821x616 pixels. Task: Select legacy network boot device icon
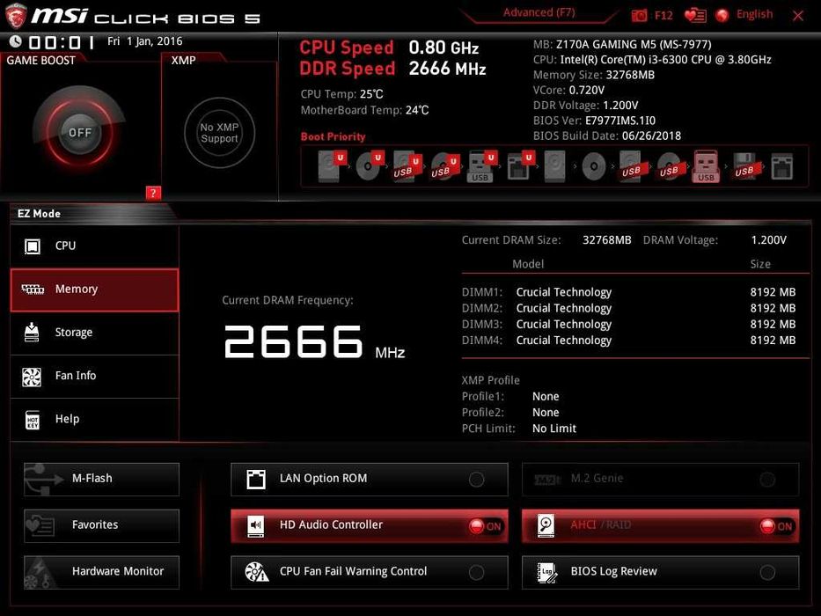pyautogui.click(x=781, y=166)
